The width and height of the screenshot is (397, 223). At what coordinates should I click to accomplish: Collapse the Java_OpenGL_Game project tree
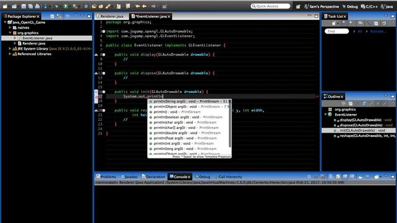coord(5,22)
